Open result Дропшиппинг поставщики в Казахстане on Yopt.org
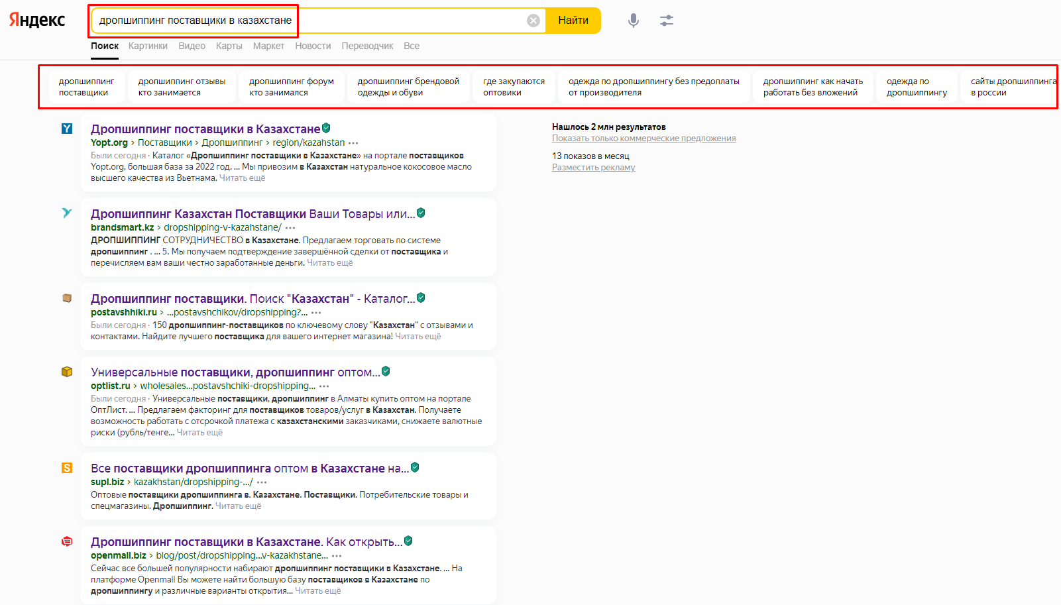1061x605 pixels. tap(205, 129)
